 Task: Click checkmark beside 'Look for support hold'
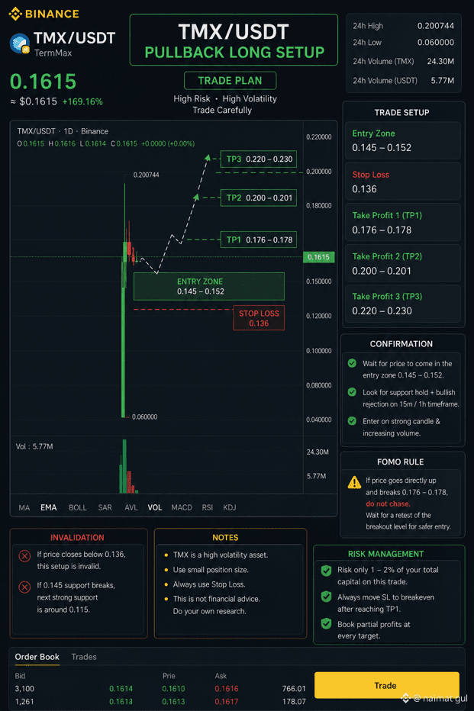click(352, 392)
